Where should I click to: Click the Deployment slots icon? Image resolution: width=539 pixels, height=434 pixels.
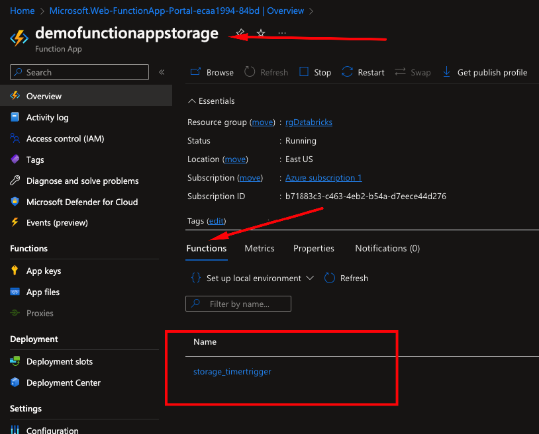tap(15, 361)
